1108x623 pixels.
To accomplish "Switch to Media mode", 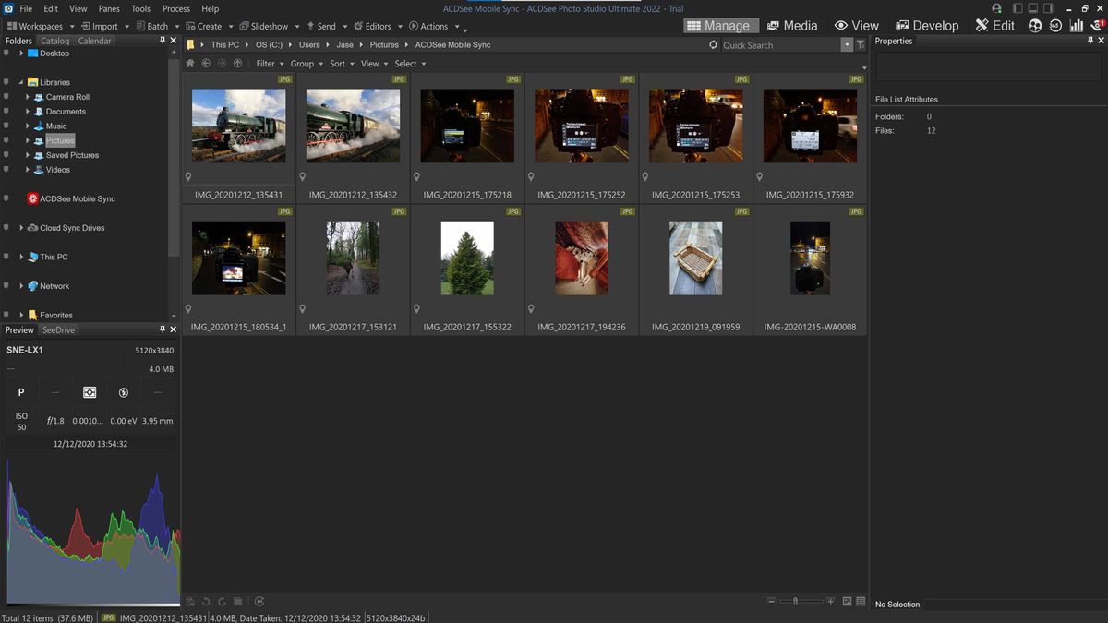I will [x=791, y=26].
